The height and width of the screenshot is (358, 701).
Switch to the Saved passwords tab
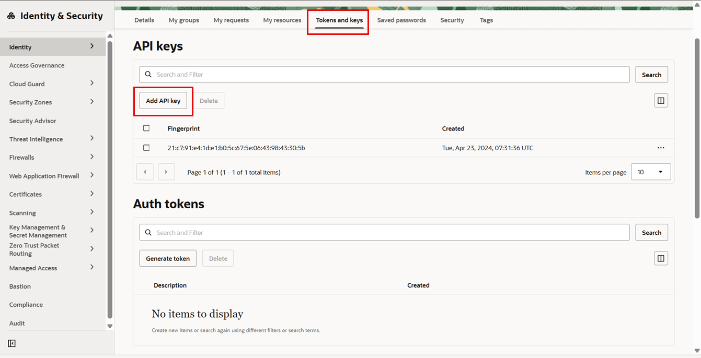(x=401, y=20)
